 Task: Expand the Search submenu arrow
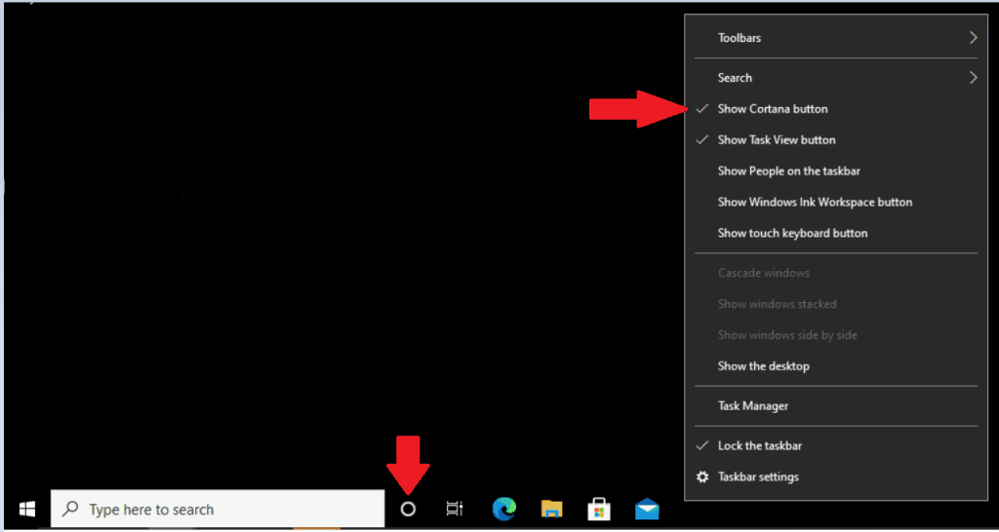[972, 78]
